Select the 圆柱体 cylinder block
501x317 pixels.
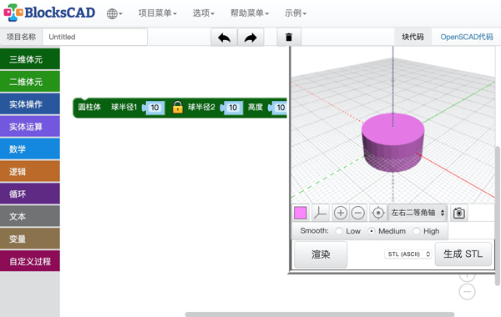click(x=89, y=108)
